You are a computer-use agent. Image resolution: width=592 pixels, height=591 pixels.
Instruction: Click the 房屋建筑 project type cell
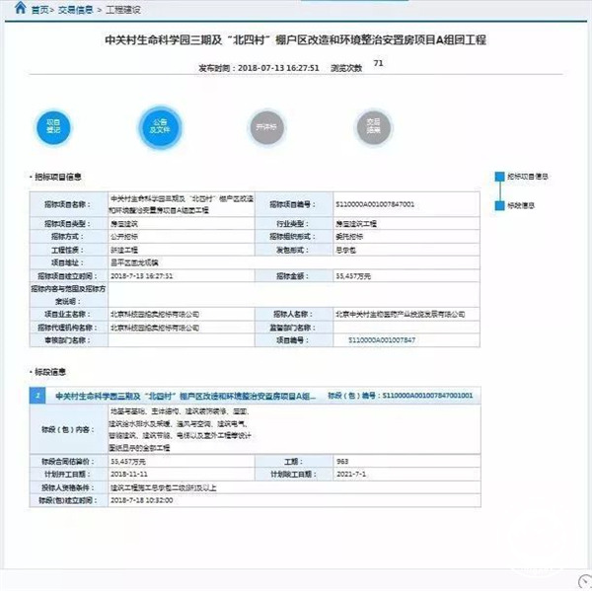[182, 224]
